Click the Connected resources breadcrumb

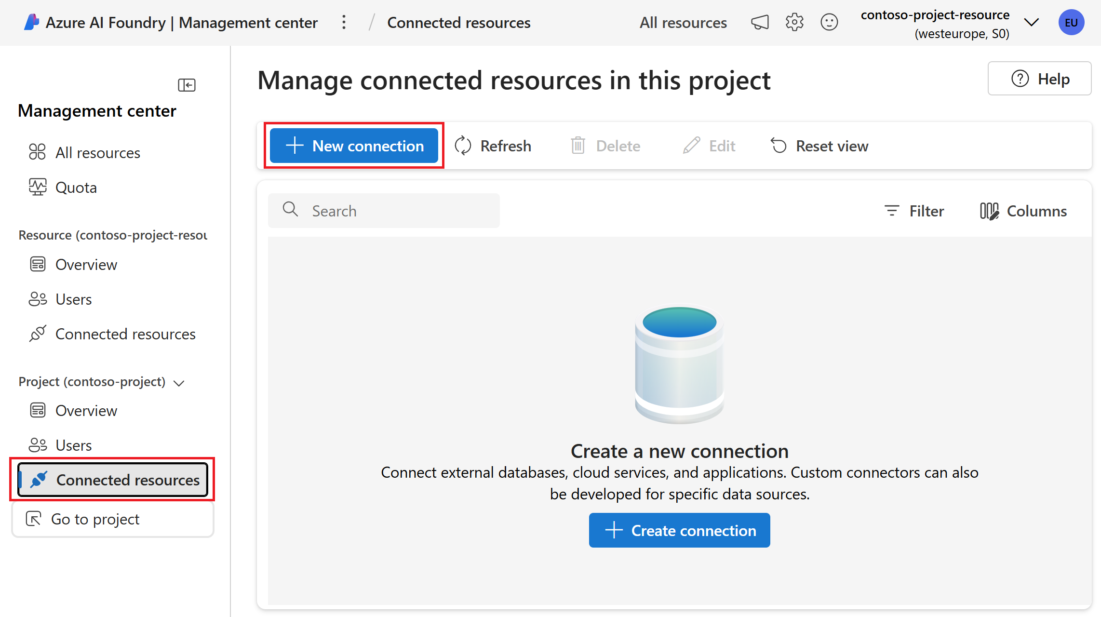point(459,23)
